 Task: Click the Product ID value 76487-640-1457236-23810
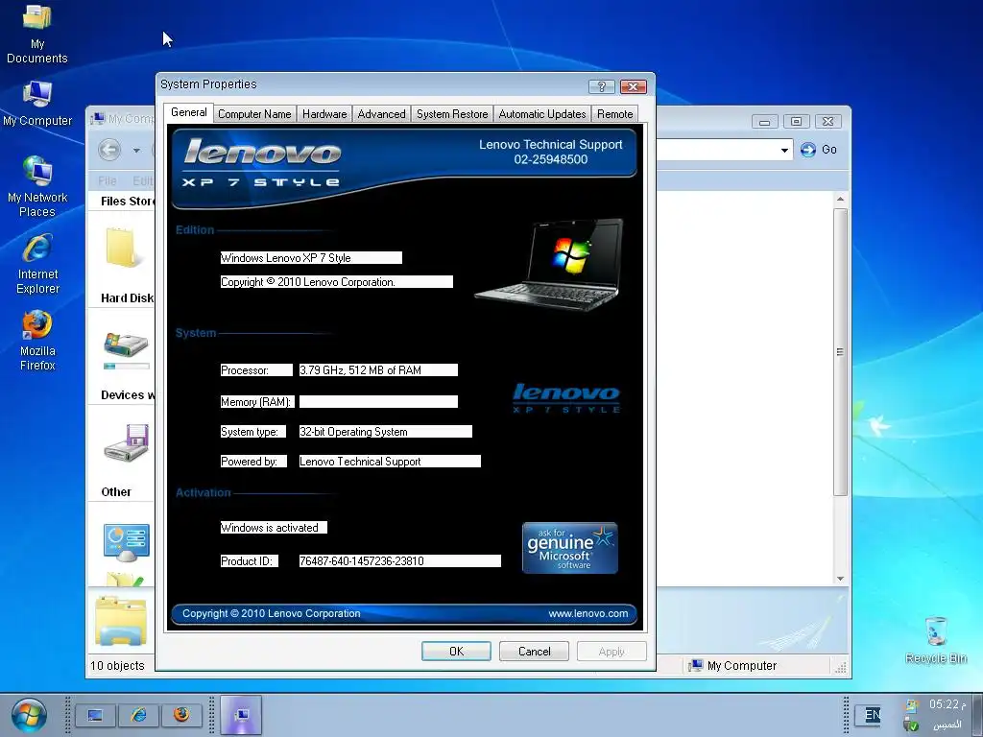tap(400, 560)
